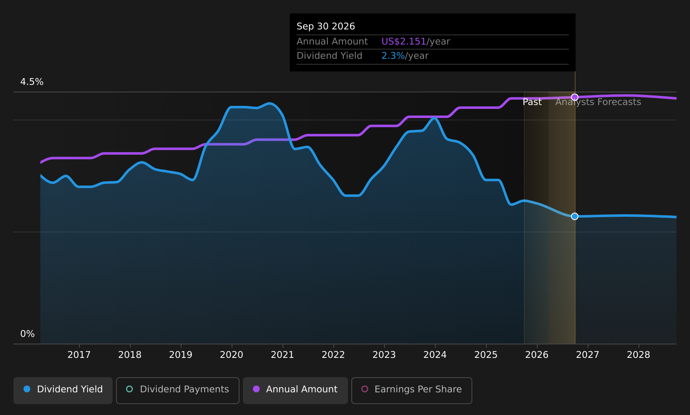
Task: Enable the Dividend Payments legend series
Action: 178,390
